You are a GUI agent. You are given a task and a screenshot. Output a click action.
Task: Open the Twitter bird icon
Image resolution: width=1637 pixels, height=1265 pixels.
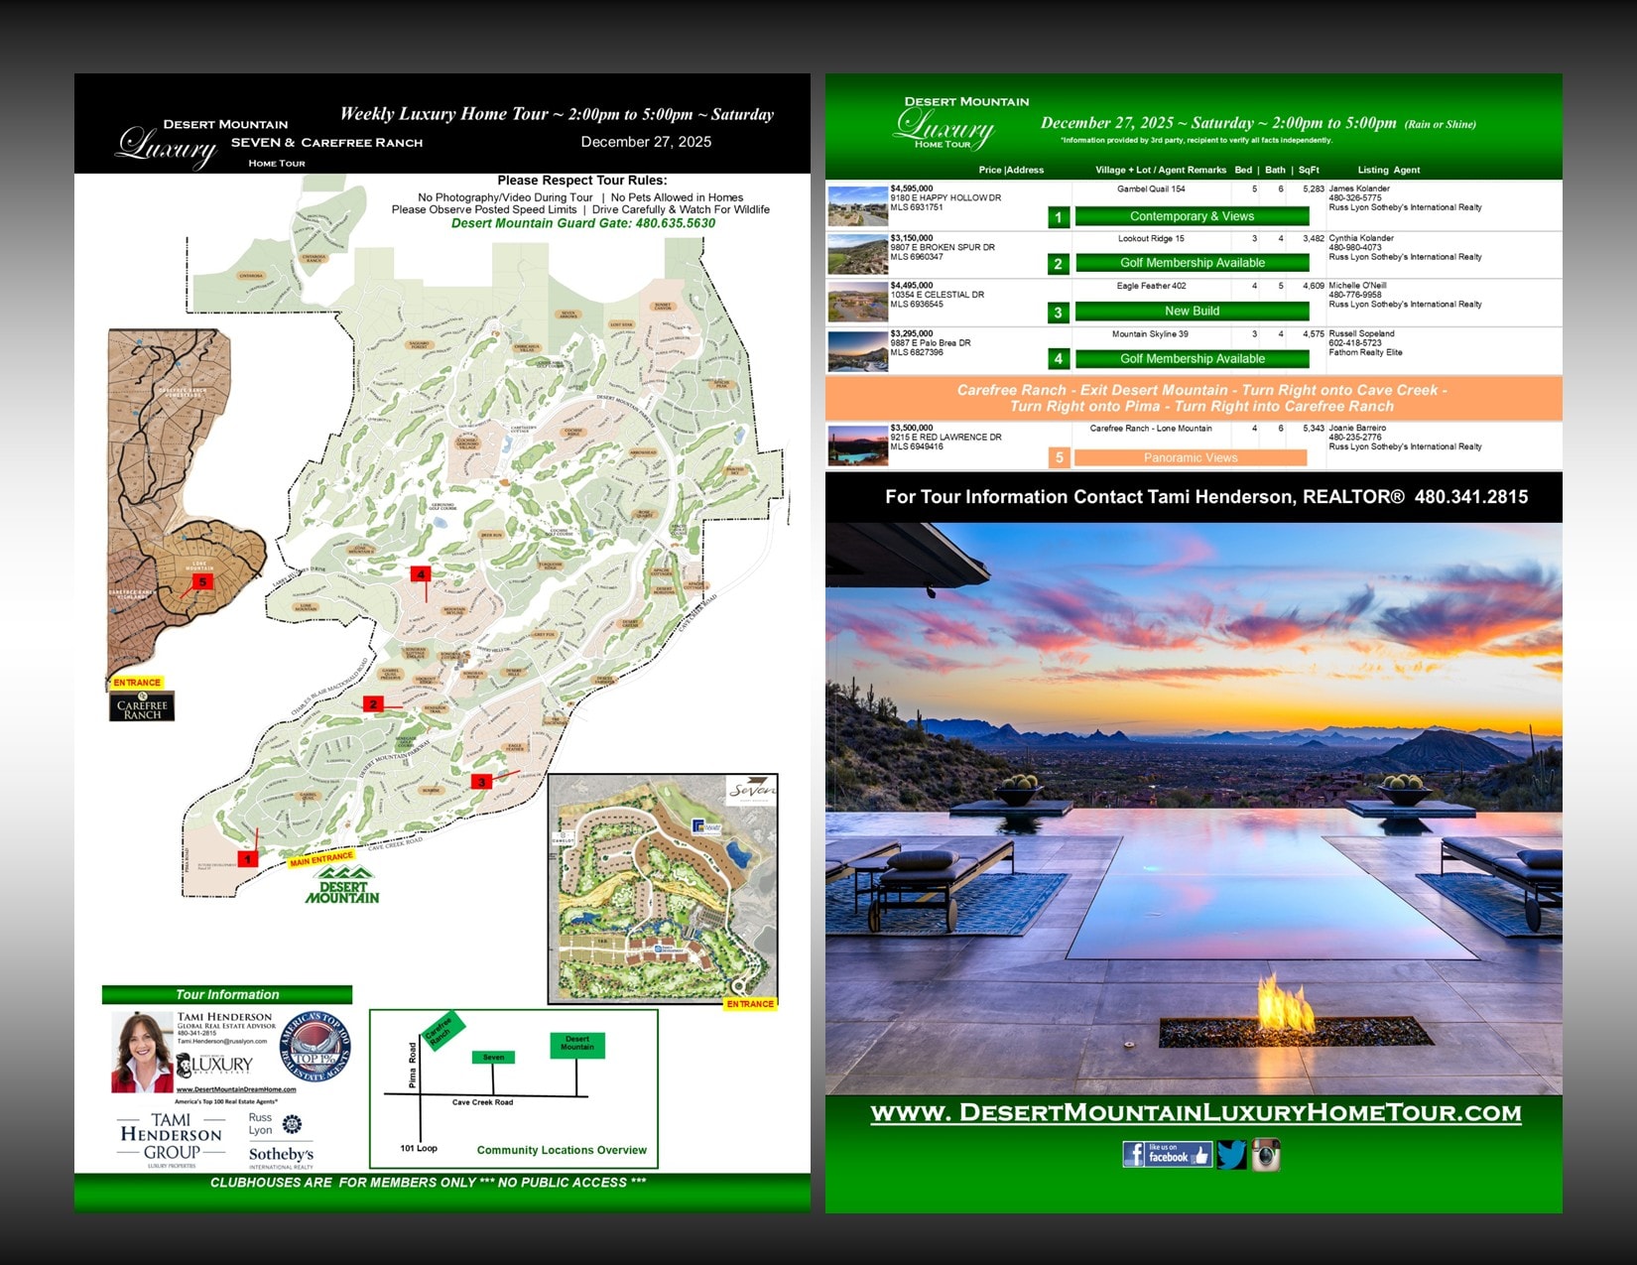(x=1231, y=1155)
